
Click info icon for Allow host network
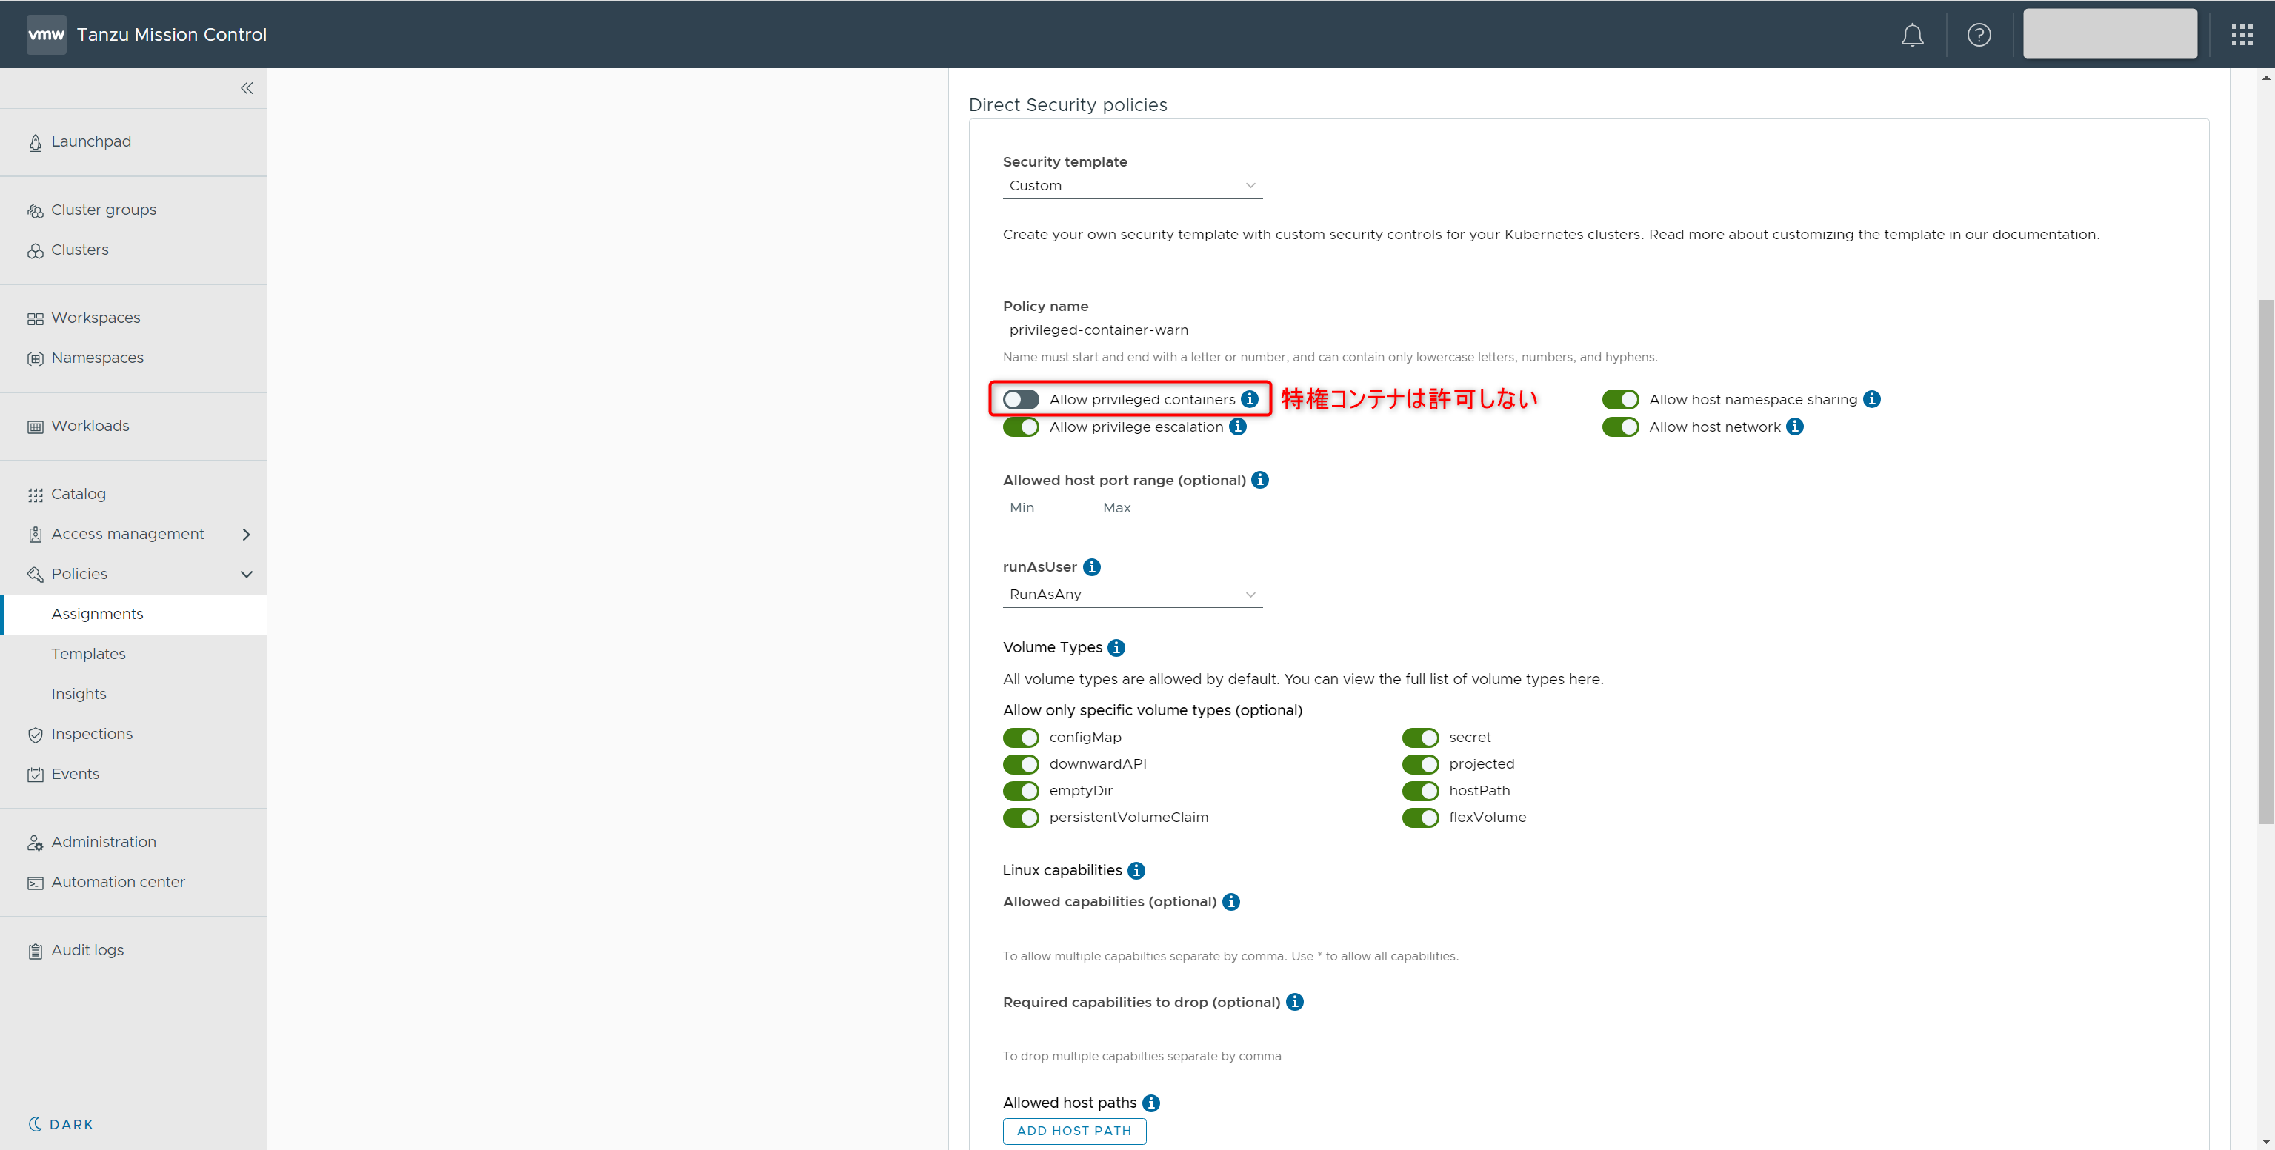point(1794,427)
